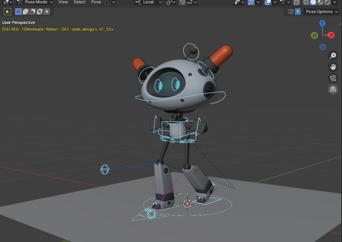Switch to Rendered shading mode
The image size is (342, 242).
point(327,3)
